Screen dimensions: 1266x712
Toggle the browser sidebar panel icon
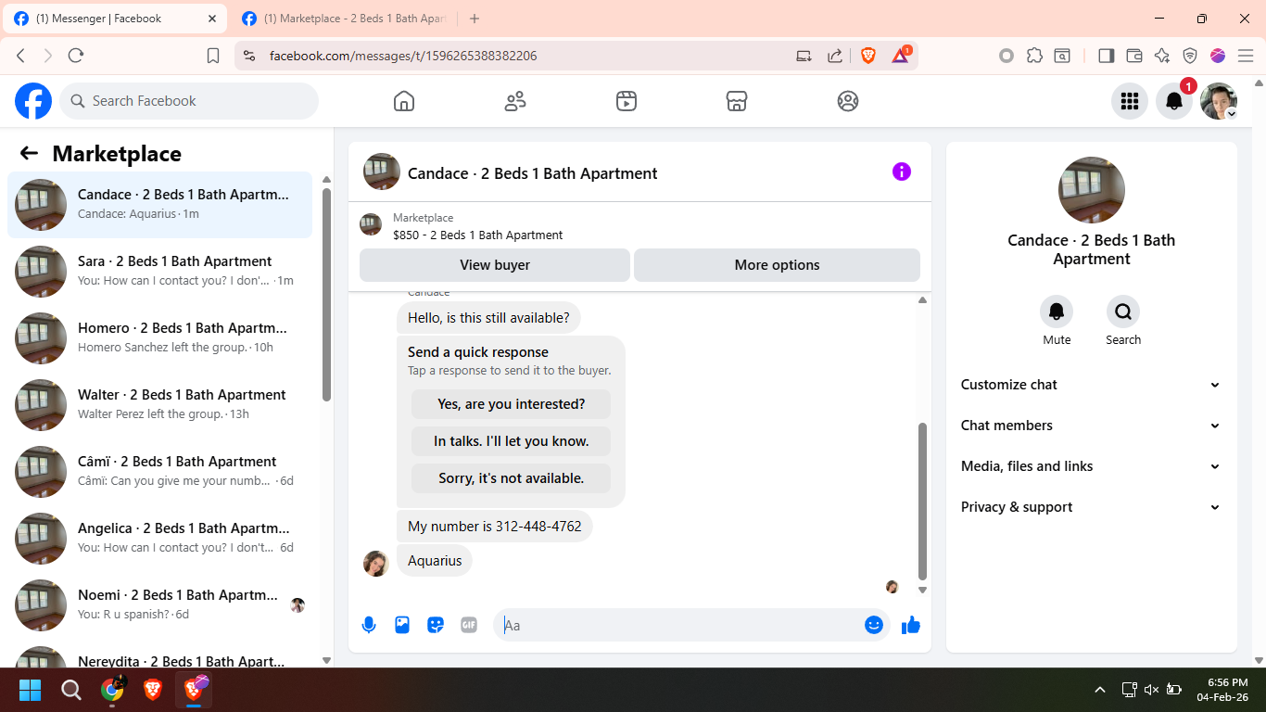(x=1106, y=56)
